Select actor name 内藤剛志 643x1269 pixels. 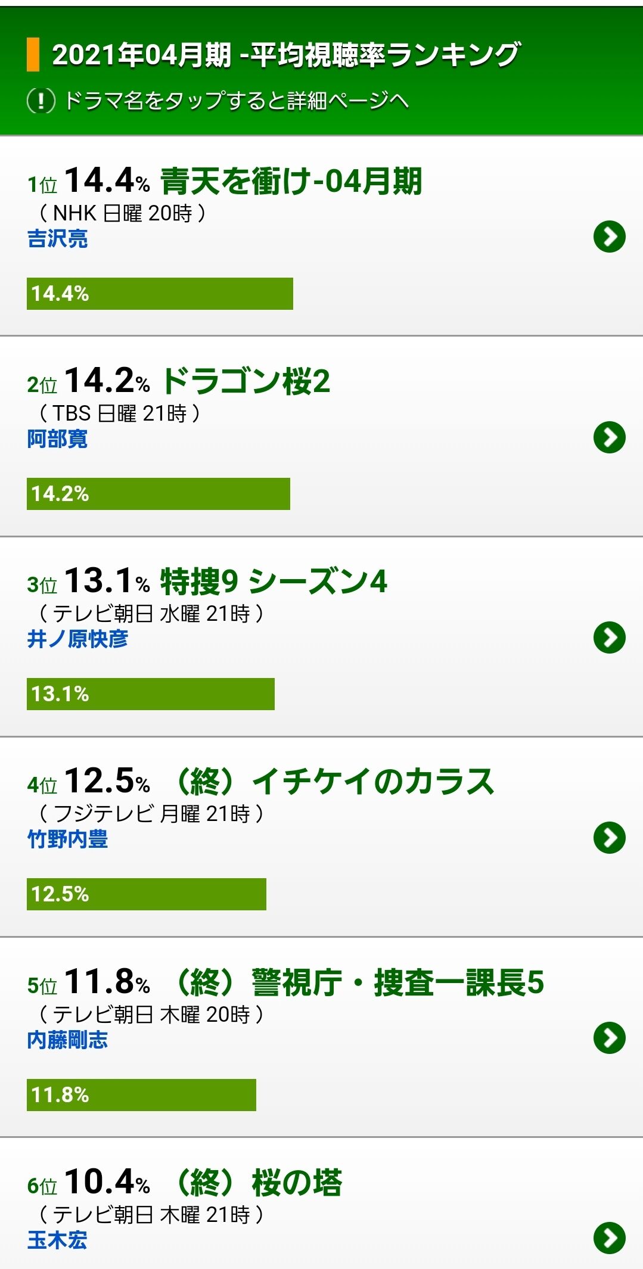(x=67, y=1040)
